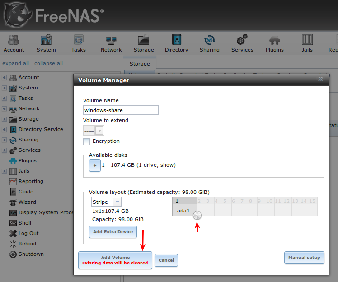The image size is (338, 282).
Task: Expand the Account tree node
Action: [4, 77]
